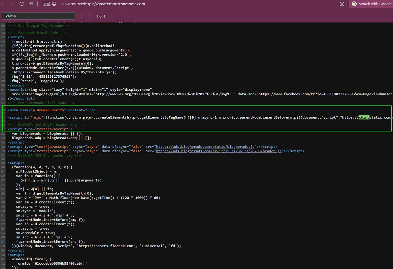Click the 'BLOGHER ADS Begin header tag' comment

(x=46, y=125)
